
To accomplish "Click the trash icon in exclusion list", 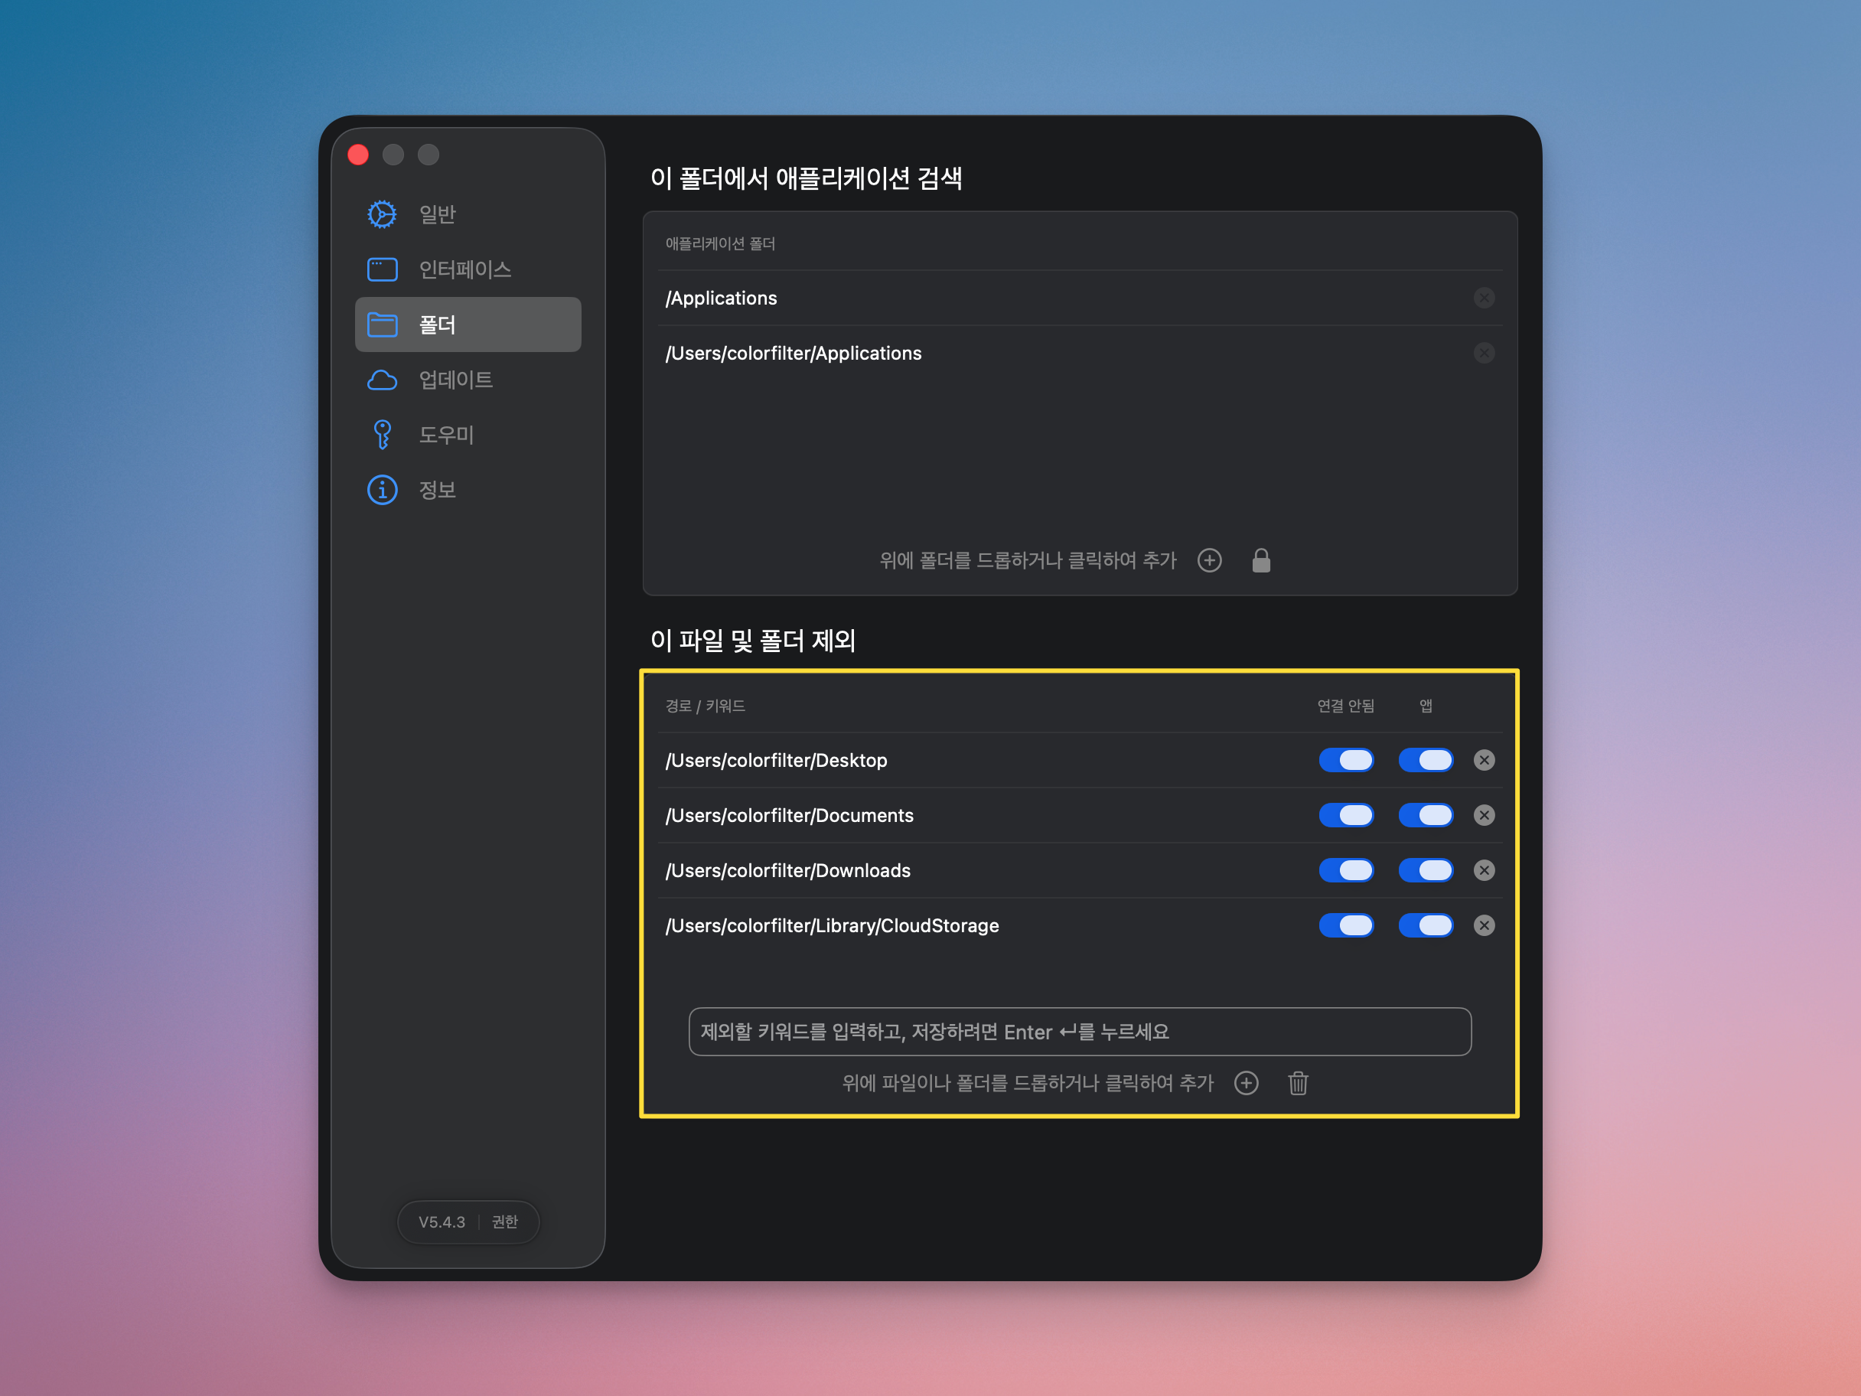I will tap(1297, 1083).
